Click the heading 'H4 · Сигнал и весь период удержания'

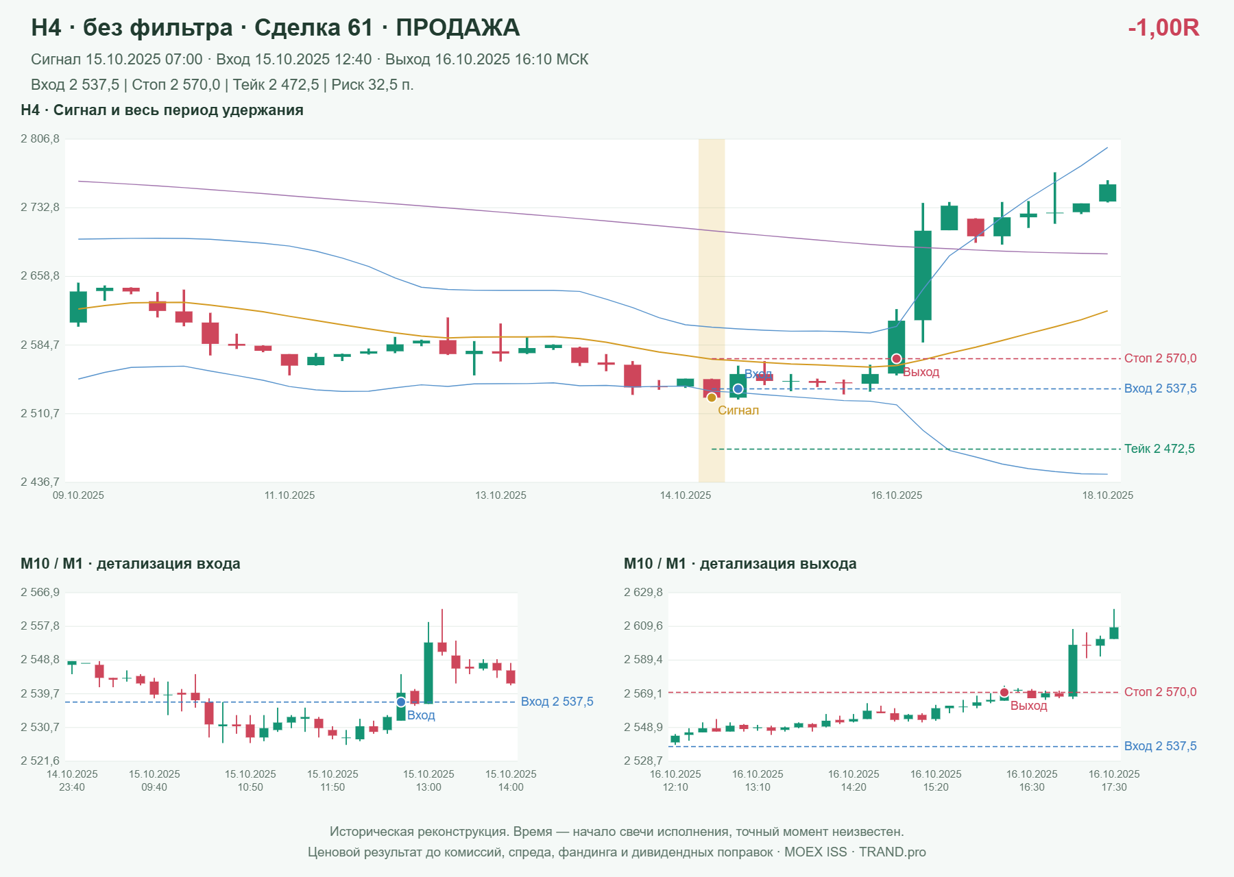pos(162,110)
